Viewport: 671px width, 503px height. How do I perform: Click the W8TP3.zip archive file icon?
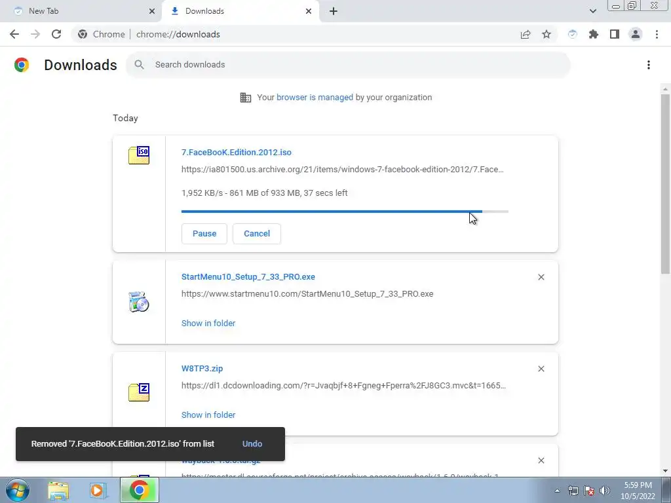point(139,392)
